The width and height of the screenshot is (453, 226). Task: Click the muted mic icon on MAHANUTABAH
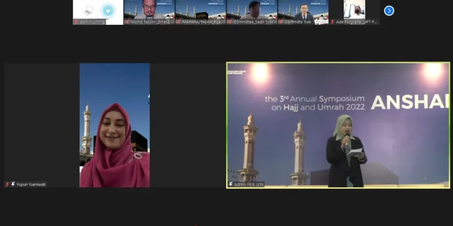tap(179, 22)
